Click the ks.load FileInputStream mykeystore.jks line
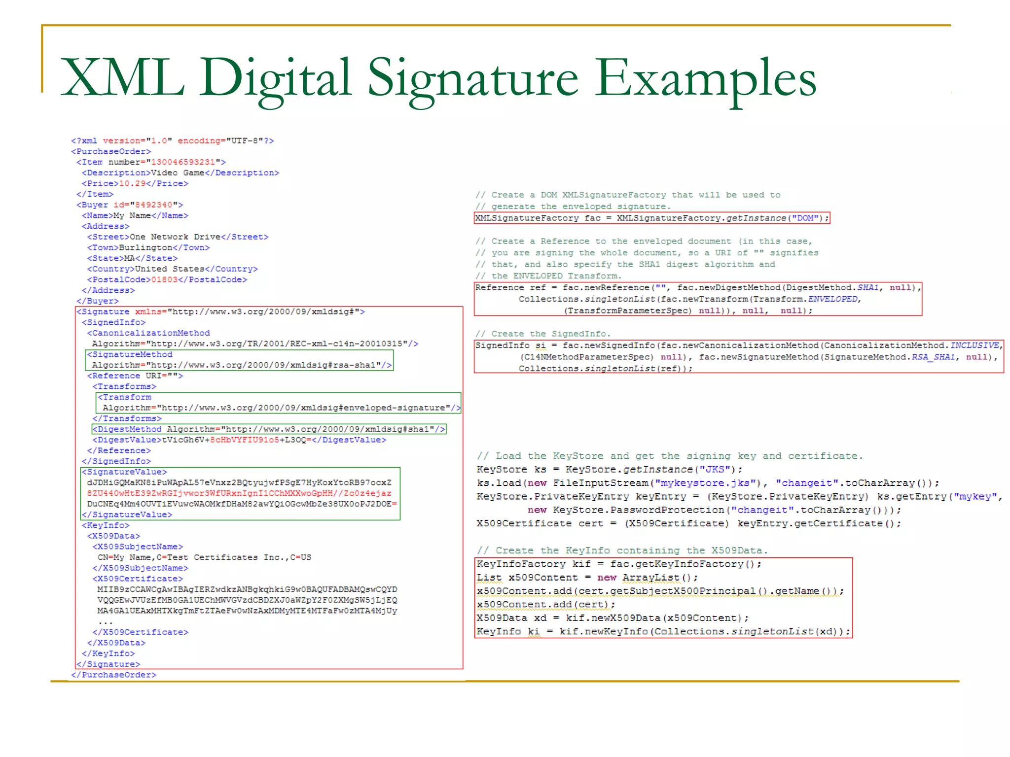The height and width of the screenshot is (757, 1010). (x=708, y=483)
